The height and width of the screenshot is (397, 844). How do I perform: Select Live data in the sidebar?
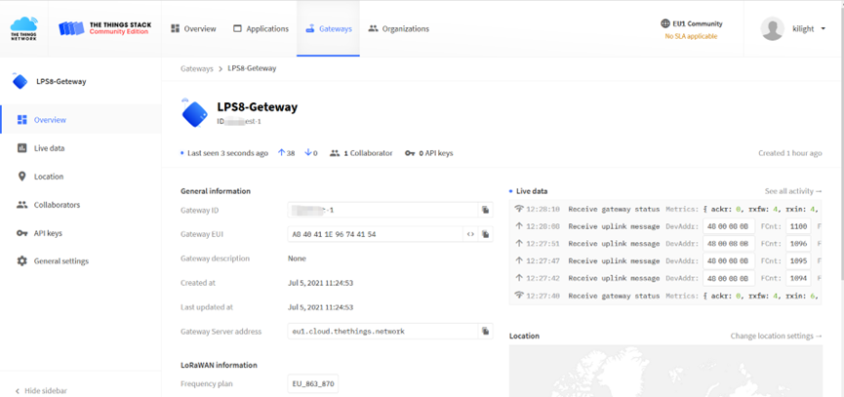click(81, 148)
